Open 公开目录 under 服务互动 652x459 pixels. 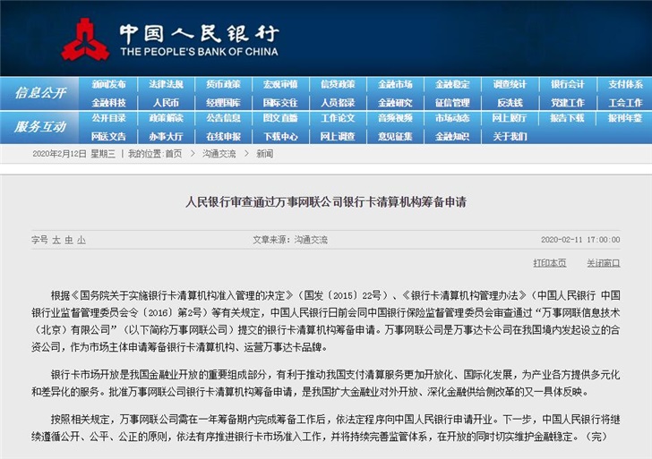[108, 118]
